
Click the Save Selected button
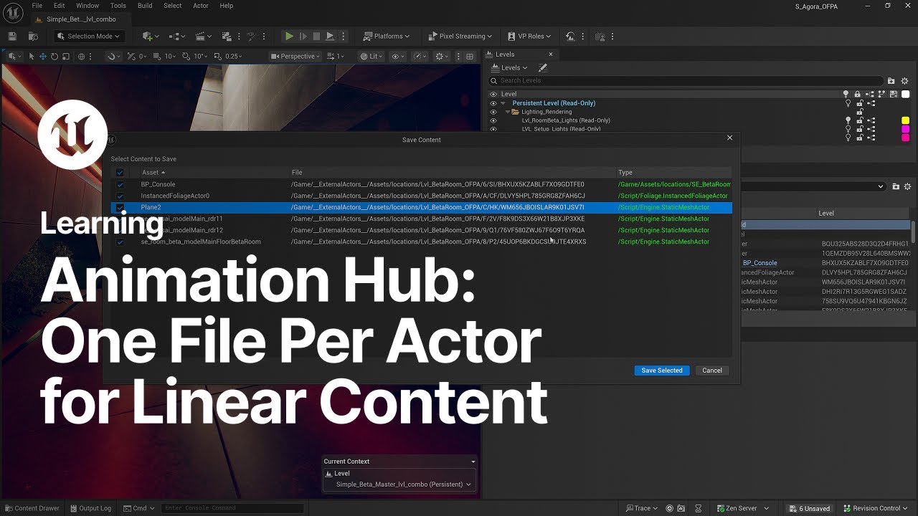click(x=661, y=371)
